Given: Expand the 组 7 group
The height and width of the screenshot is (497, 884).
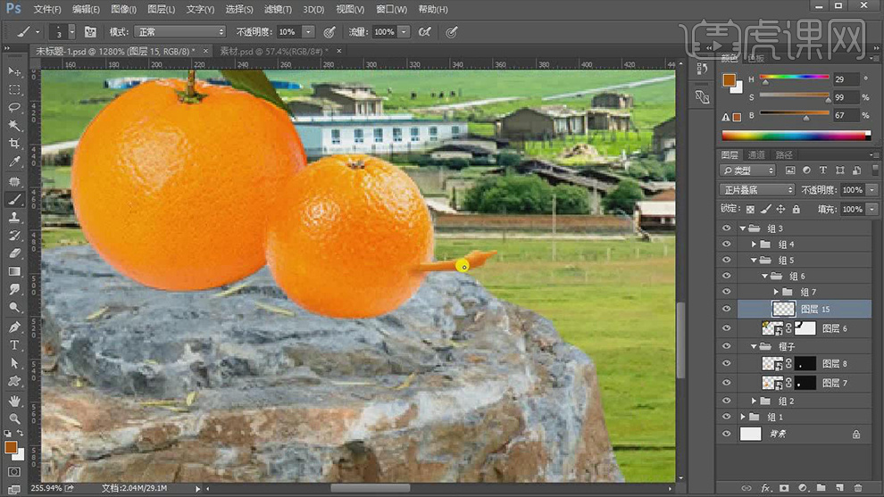Looking at the screenshot, I should 776,292.
